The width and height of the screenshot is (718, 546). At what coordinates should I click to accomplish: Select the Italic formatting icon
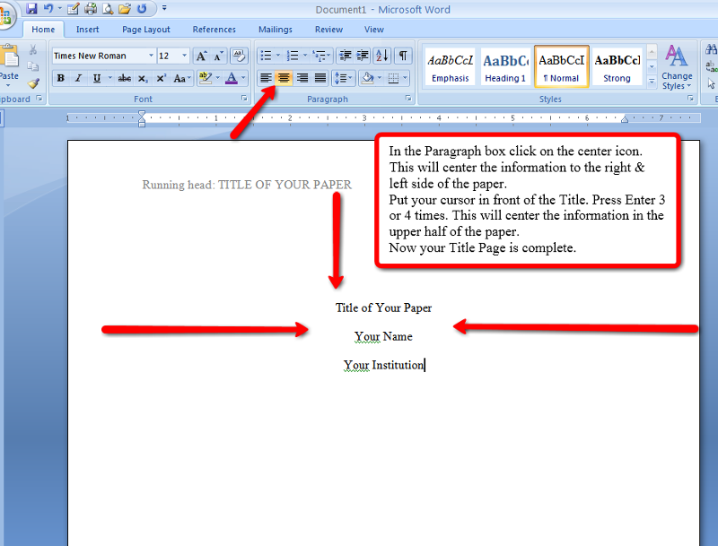tap(78, 78)
